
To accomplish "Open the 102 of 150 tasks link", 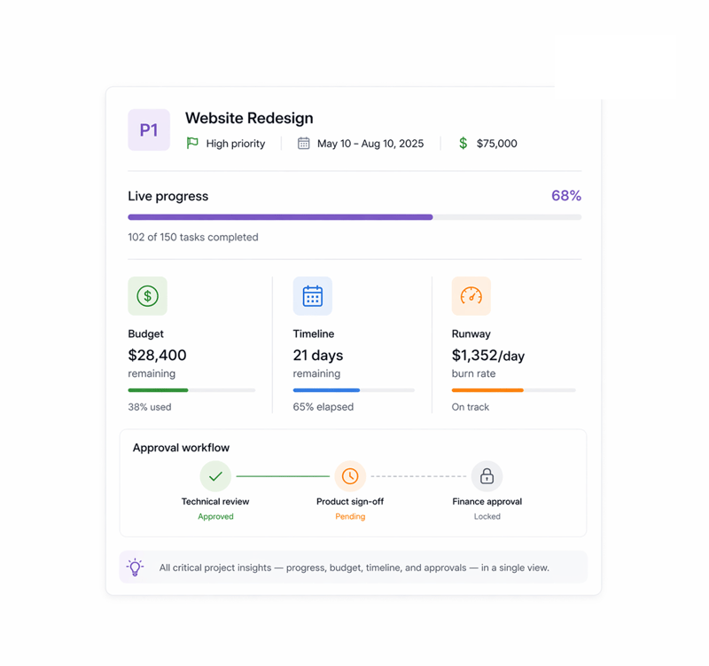I will (x=191, y=237).
